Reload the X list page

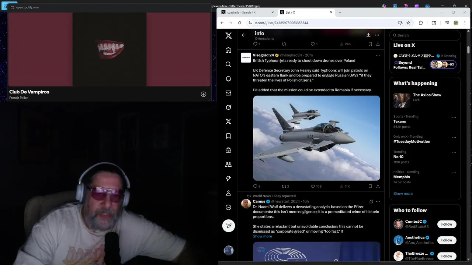(240, 23)
